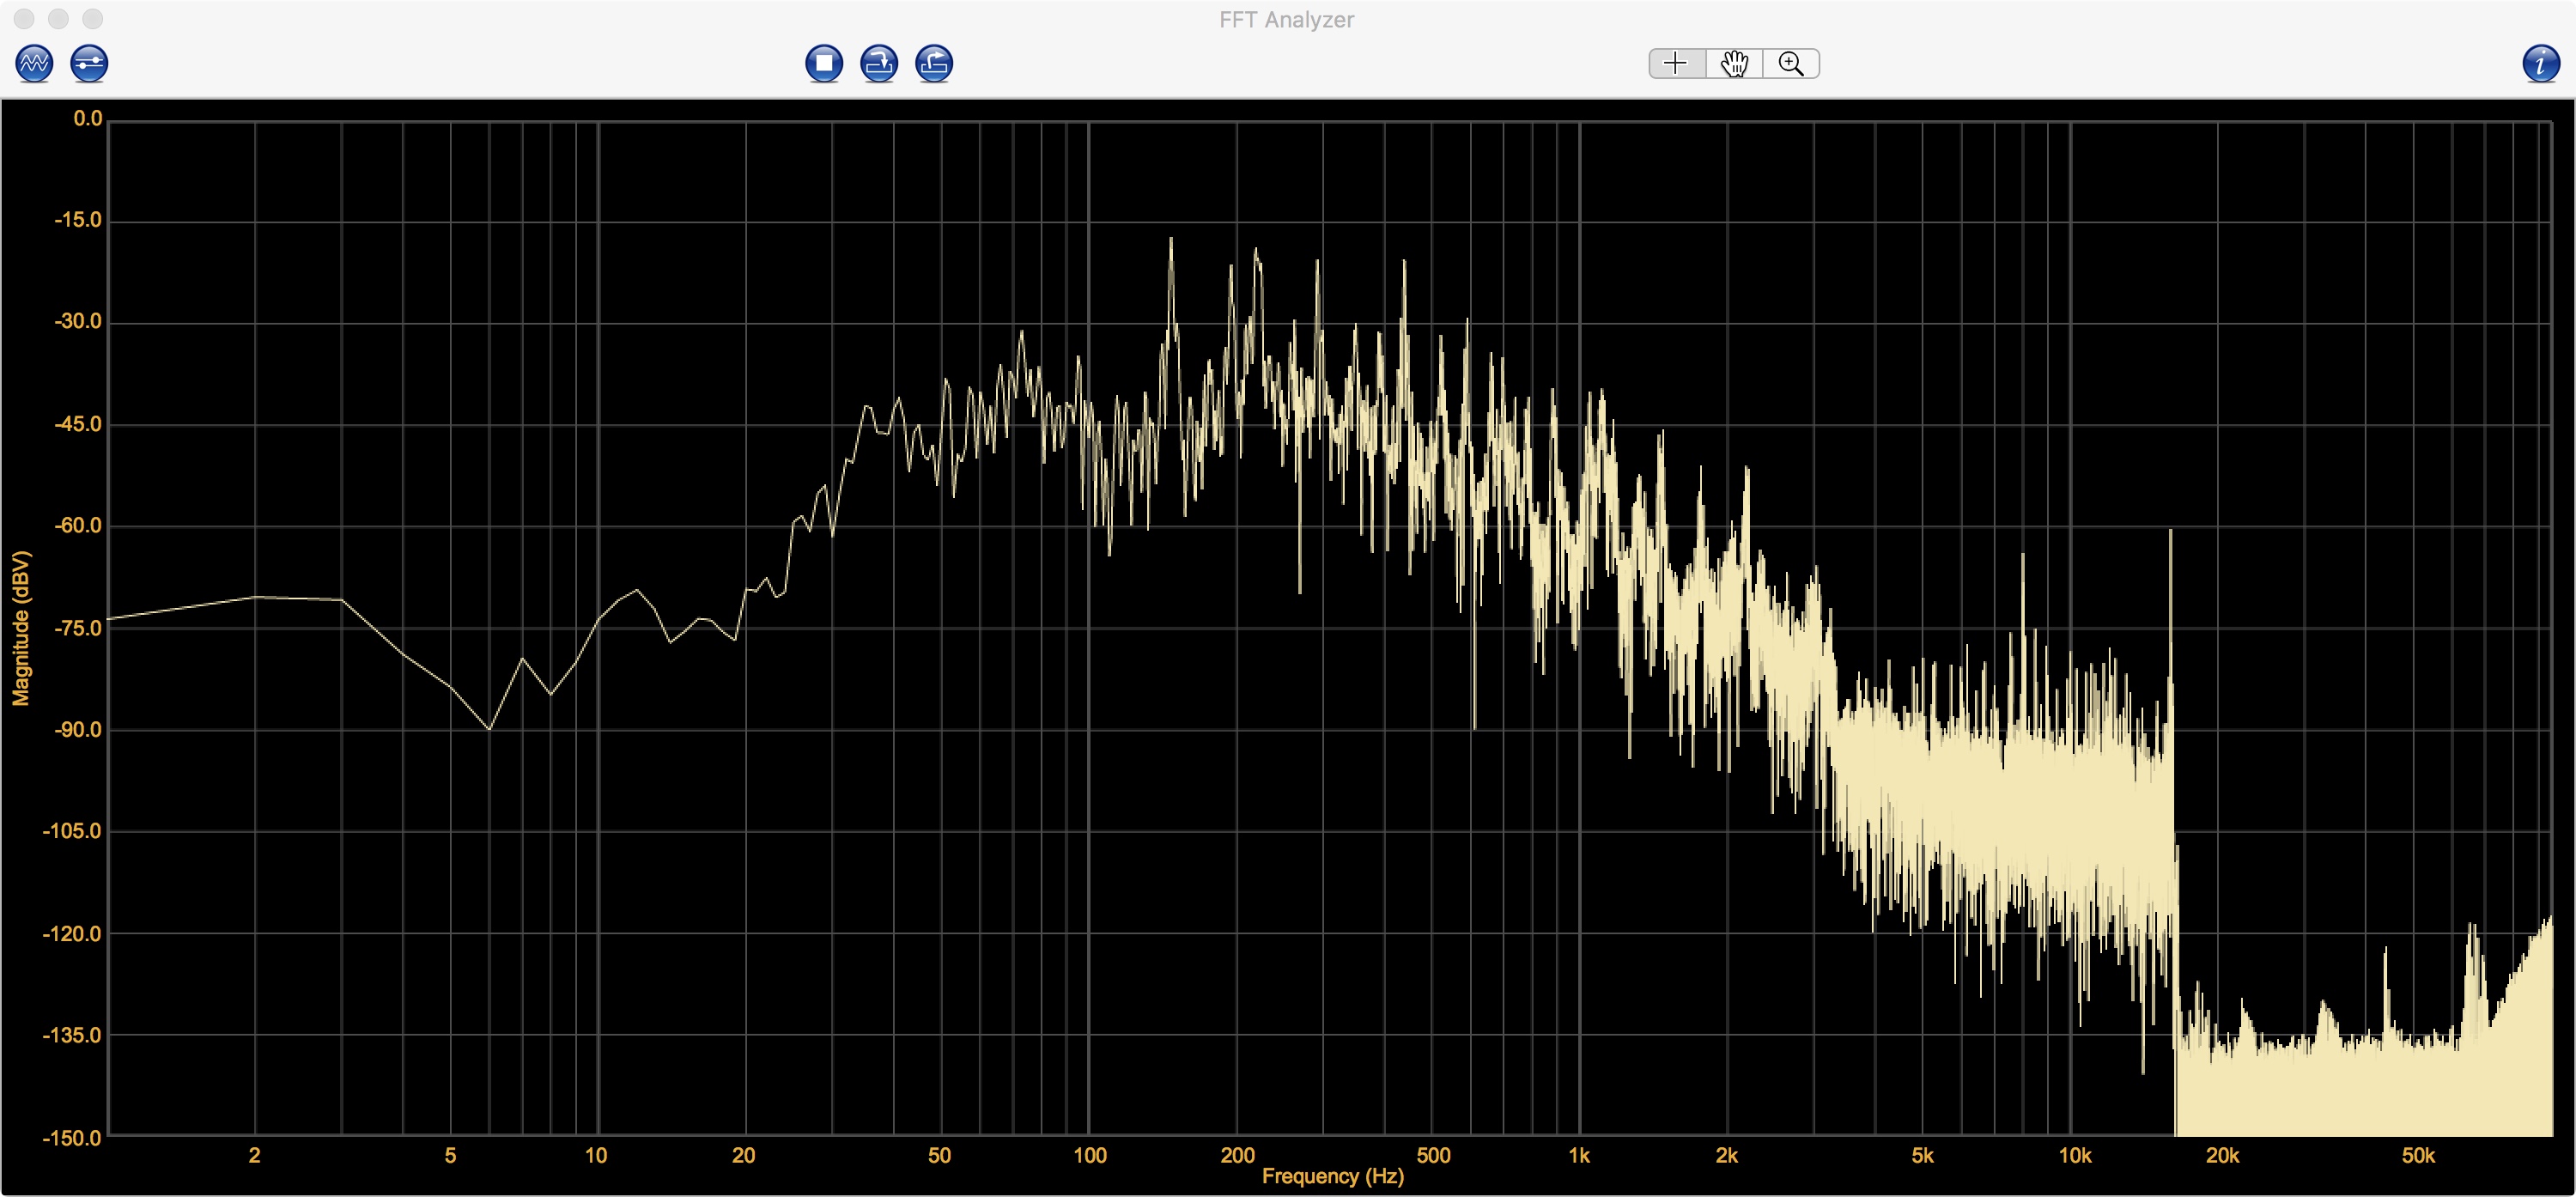Screen dimensions: 2576x1197
Task: Open the sliders settings icon
Action: [x=89, y=63]
